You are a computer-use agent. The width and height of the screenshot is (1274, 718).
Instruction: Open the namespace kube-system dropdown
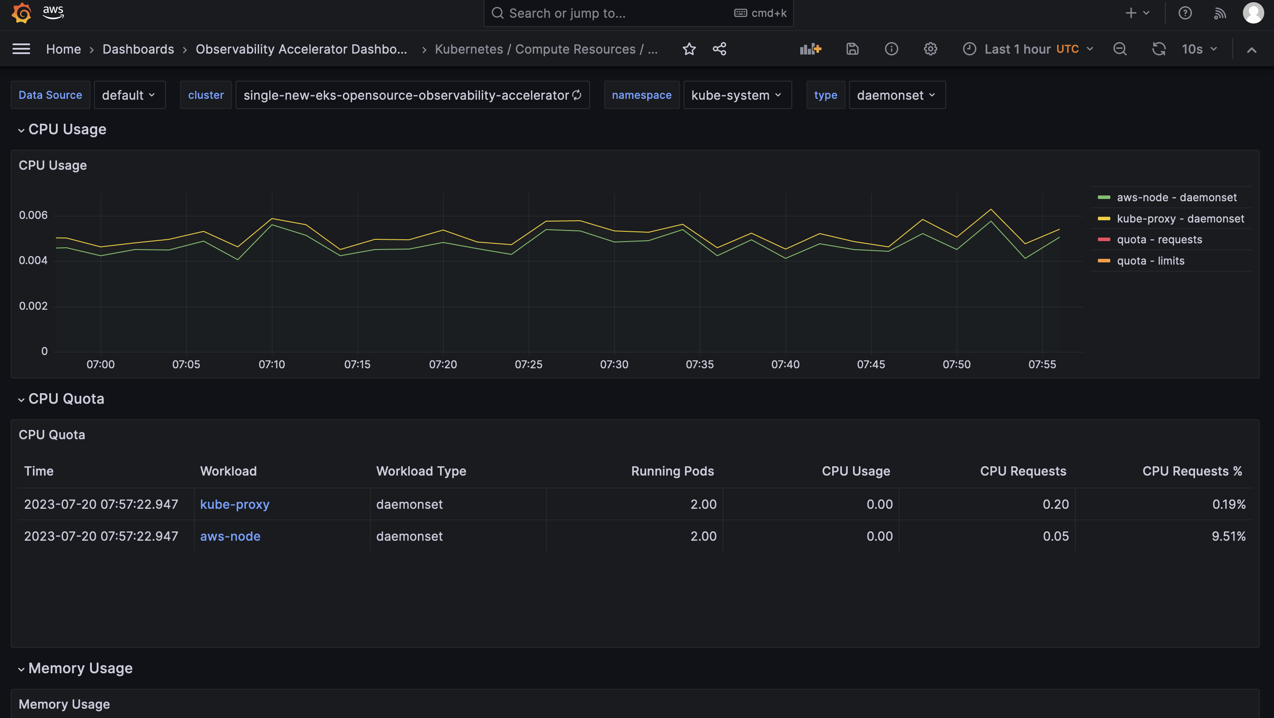point(737,95)
